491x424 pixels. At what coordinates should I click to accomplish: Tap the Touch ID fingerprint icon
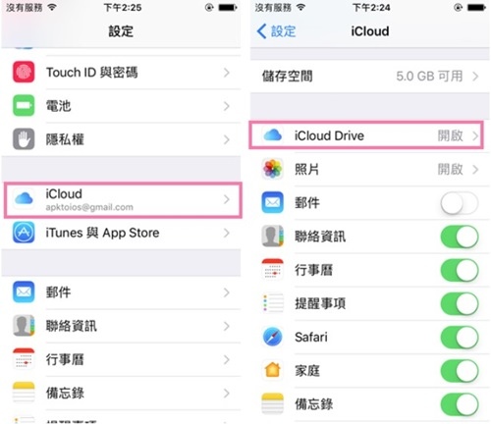(24, 72)
